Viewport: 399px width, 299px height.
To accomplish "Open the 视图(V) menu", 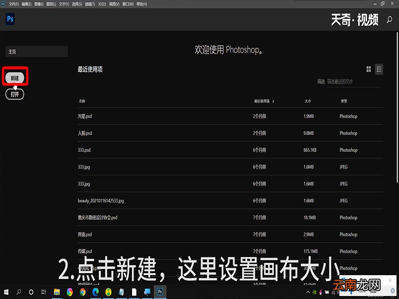I will pyautogui.click(x=114, y=4).
